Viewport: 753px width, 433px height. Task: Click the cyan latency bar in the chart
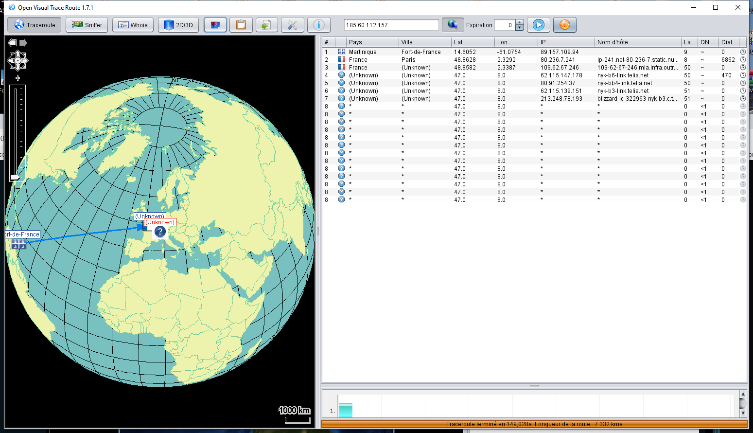pos(345,410)
